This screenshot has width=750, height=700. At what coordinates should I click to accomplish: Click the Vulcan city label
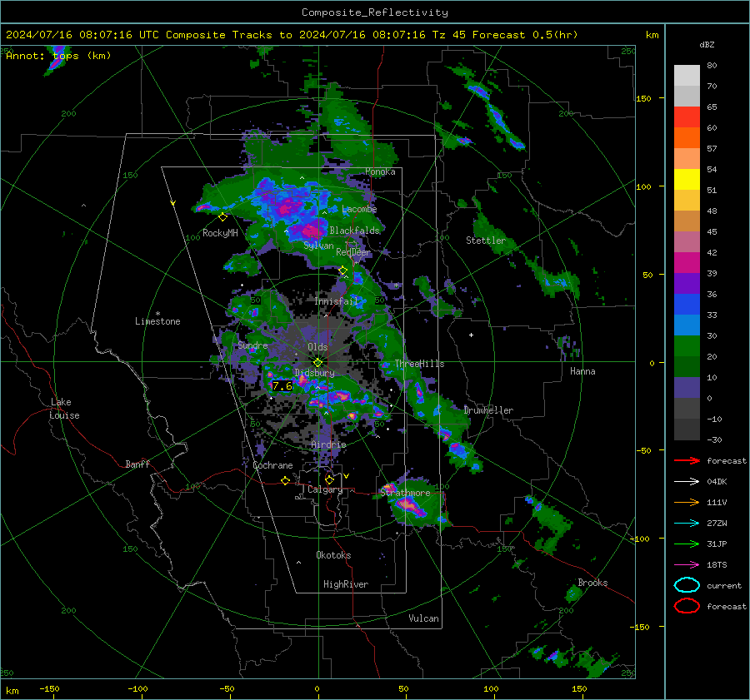[424, 618]
